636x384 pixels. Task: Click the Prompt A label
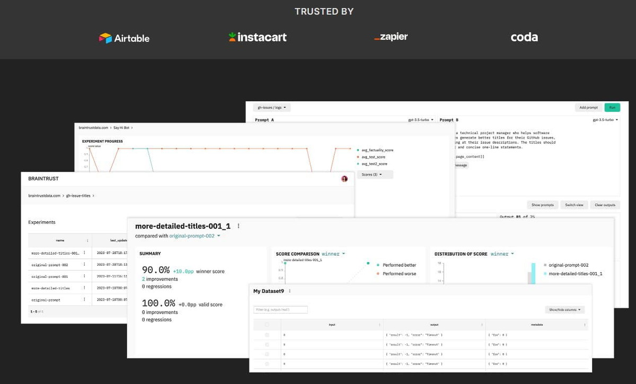(264, 120)
